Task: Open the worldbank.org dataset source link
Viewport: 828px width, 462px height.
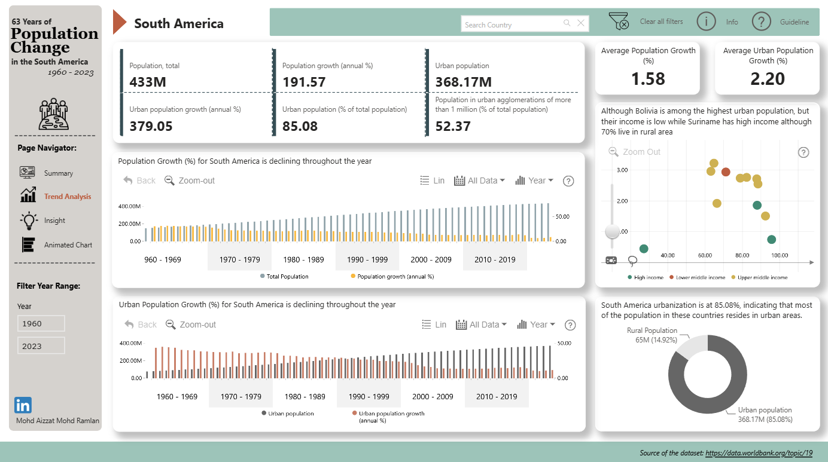Action: 759,453
